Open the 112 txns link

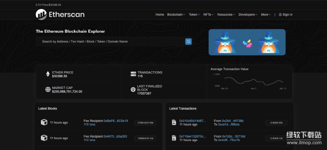[x=90, y=140]
